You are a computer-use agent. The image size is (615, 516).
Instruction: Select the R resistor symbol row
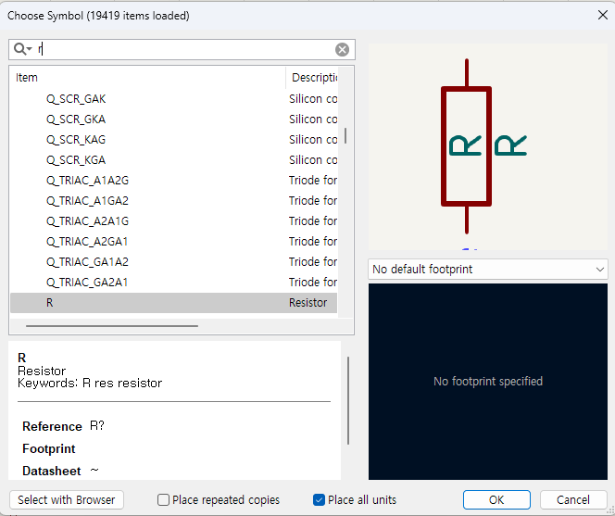(173, 303)
